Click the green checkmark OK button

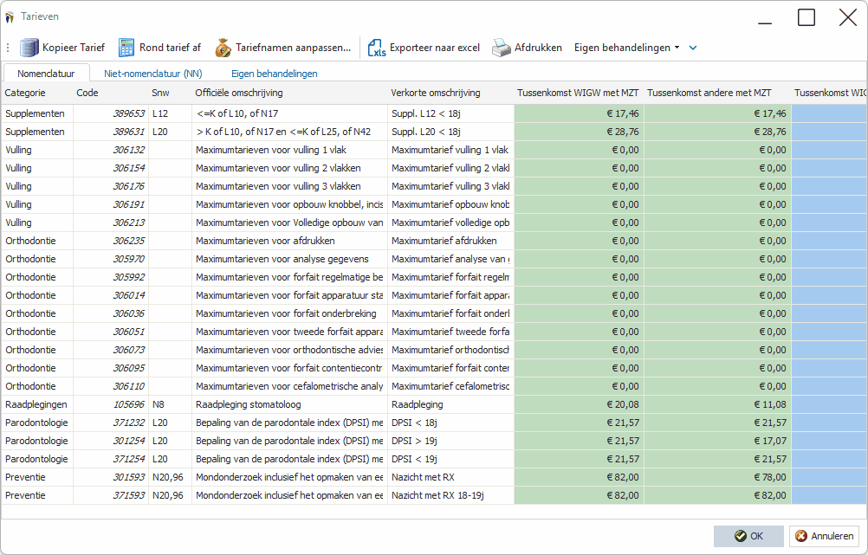click(x=748, y=536)
